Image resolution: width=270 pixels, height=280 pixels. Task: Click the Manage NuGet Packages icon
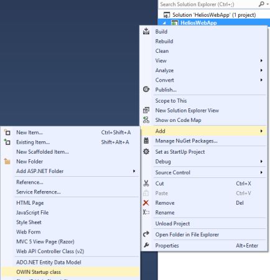[146, 141]
